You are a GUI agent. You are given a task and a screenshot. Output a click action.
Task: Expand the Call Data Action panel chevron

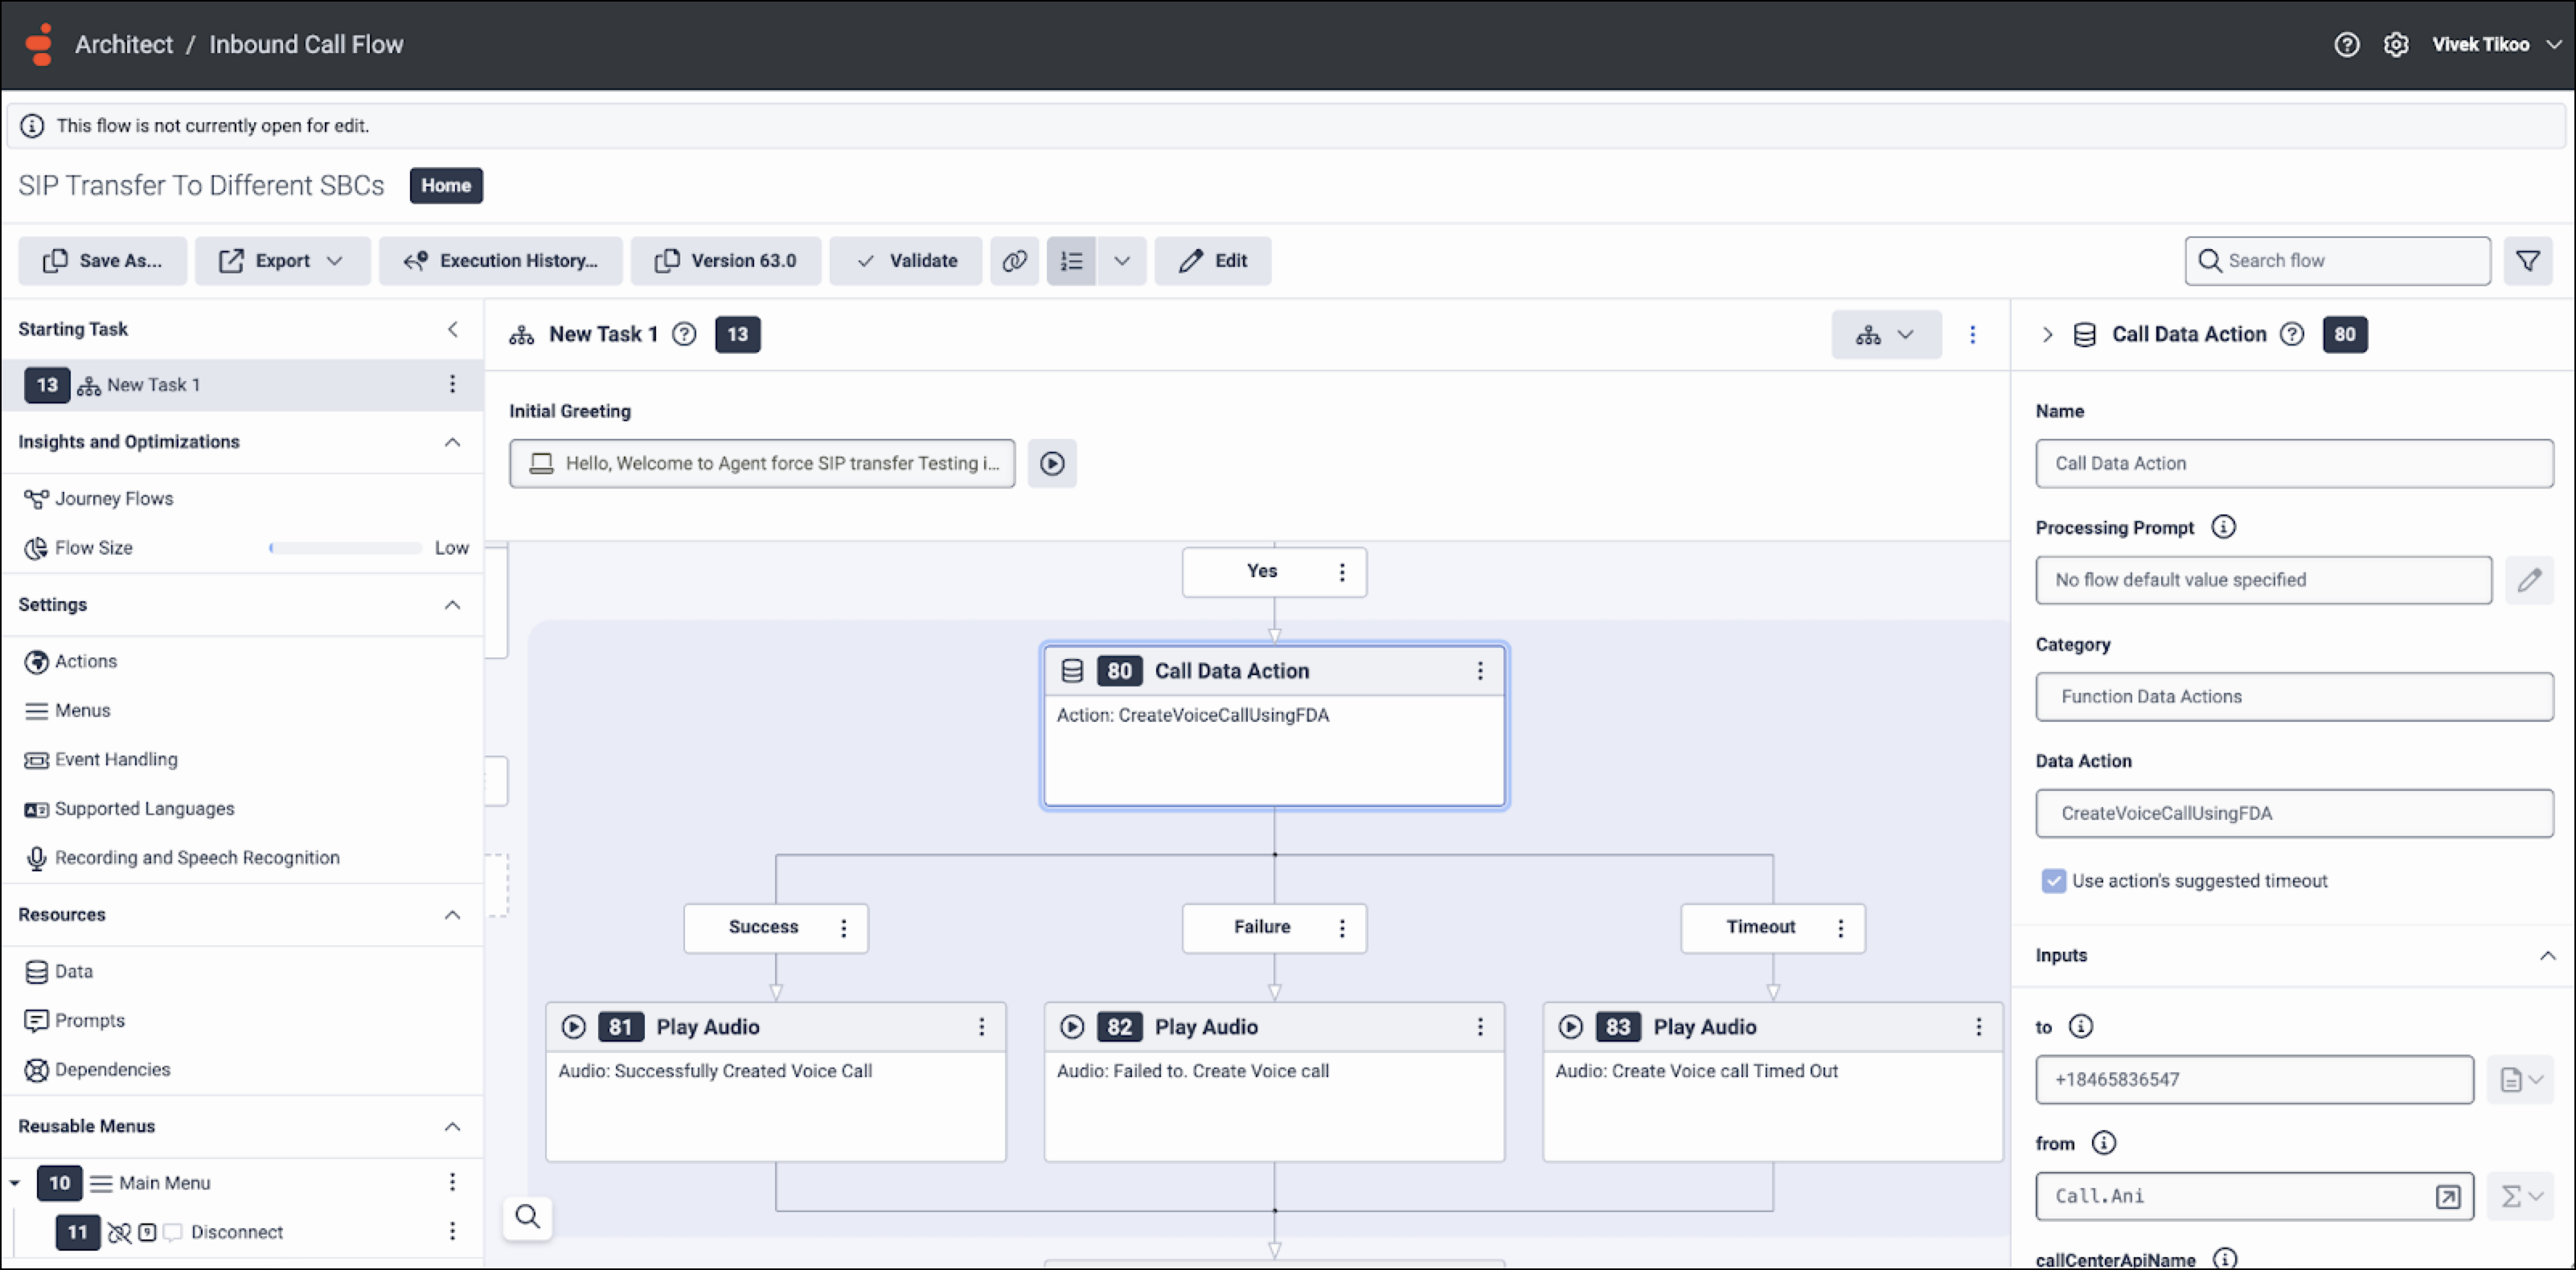2047,334
